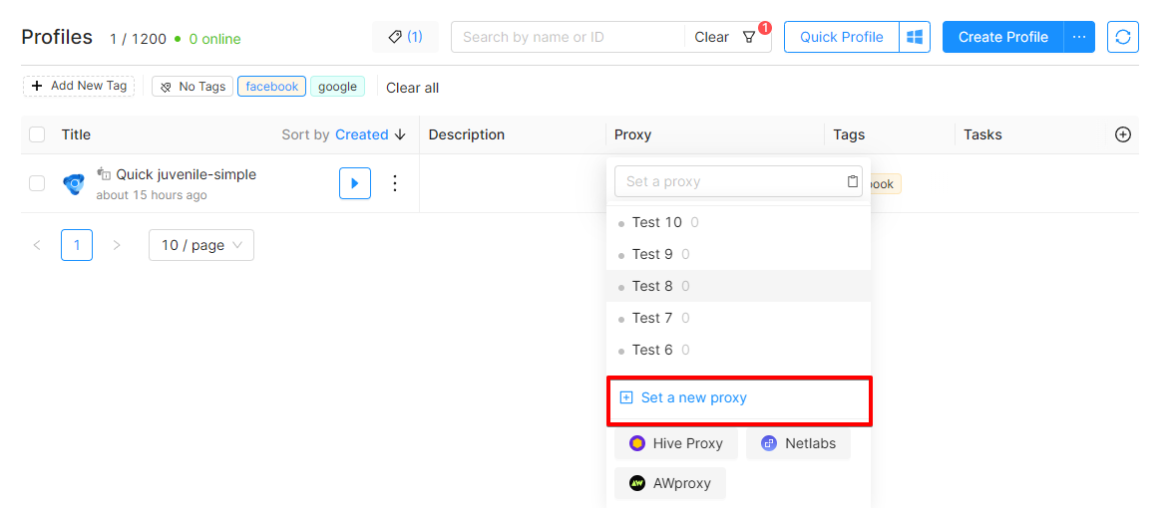This screenshot has width=1167, height=508.
Task: Open AWproxy provider button
Action: (670, 483)
